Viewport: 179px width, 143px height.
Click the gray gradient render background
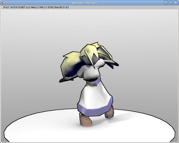(30, 45)
